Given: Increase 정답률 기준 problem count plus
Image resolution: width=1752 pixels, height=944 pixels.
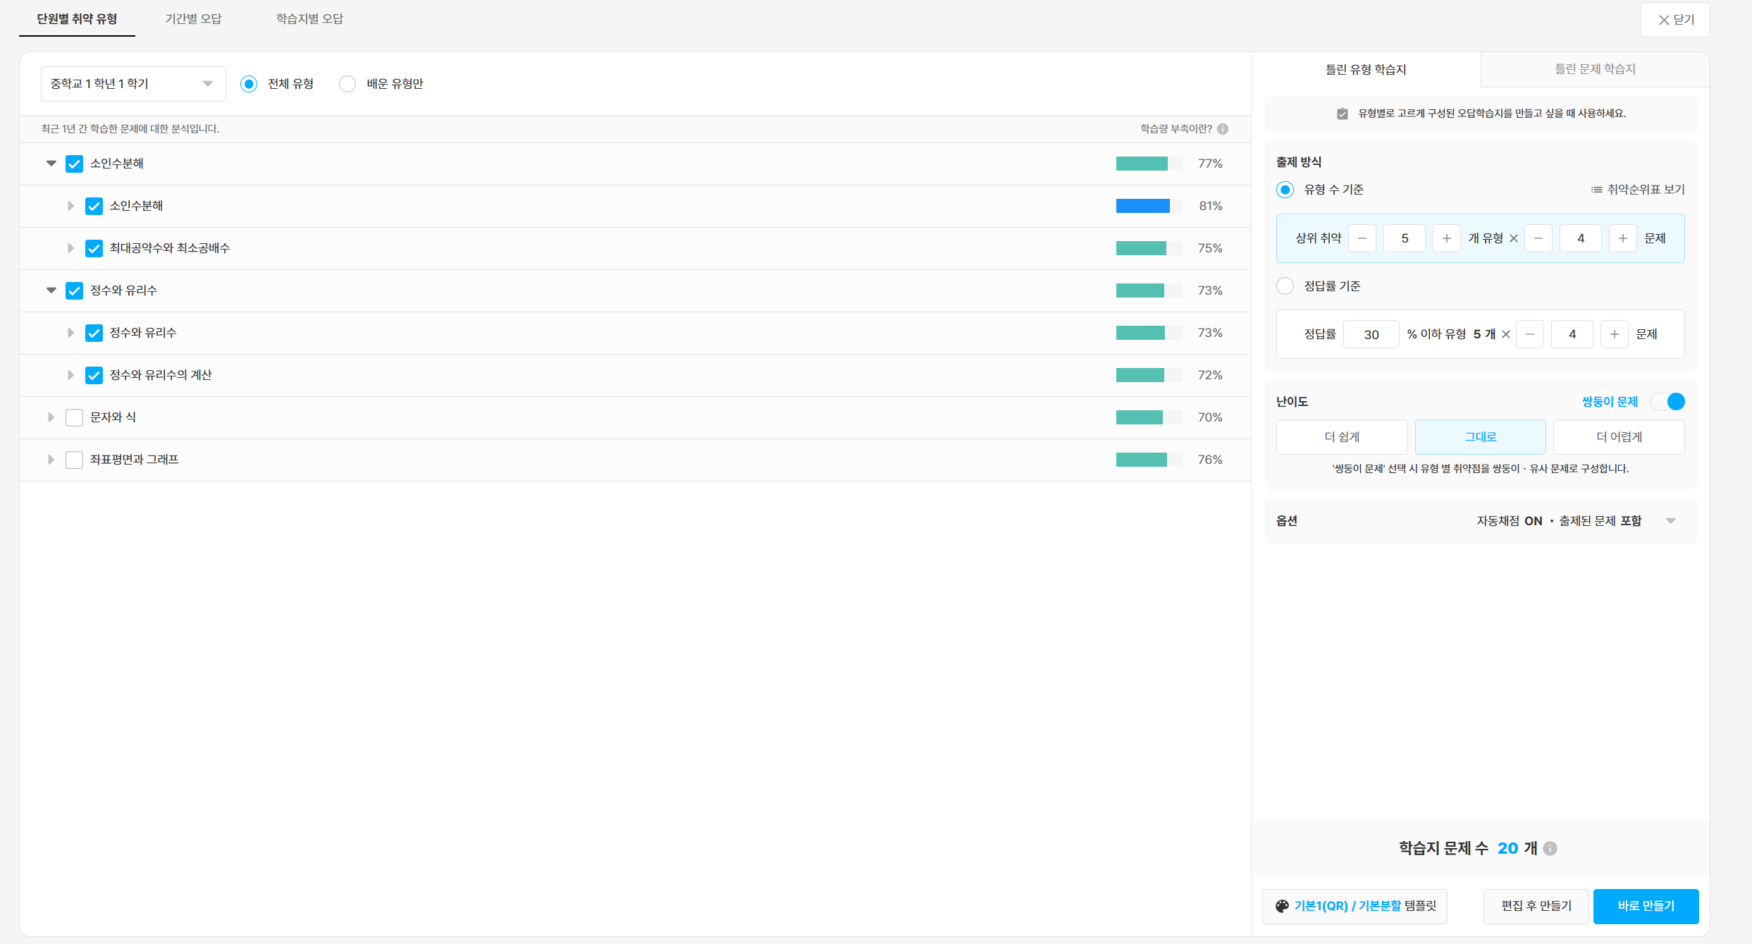Looking at the screenshot, I should 1615,334.
